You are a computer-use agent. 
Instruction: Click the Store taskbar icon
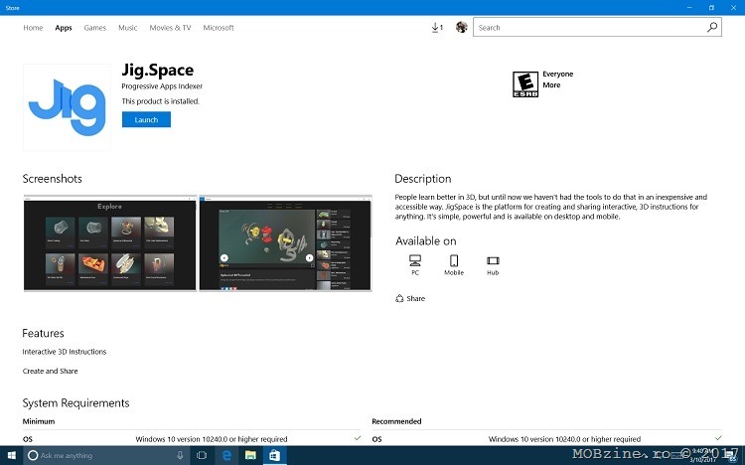tap(274, 455)
